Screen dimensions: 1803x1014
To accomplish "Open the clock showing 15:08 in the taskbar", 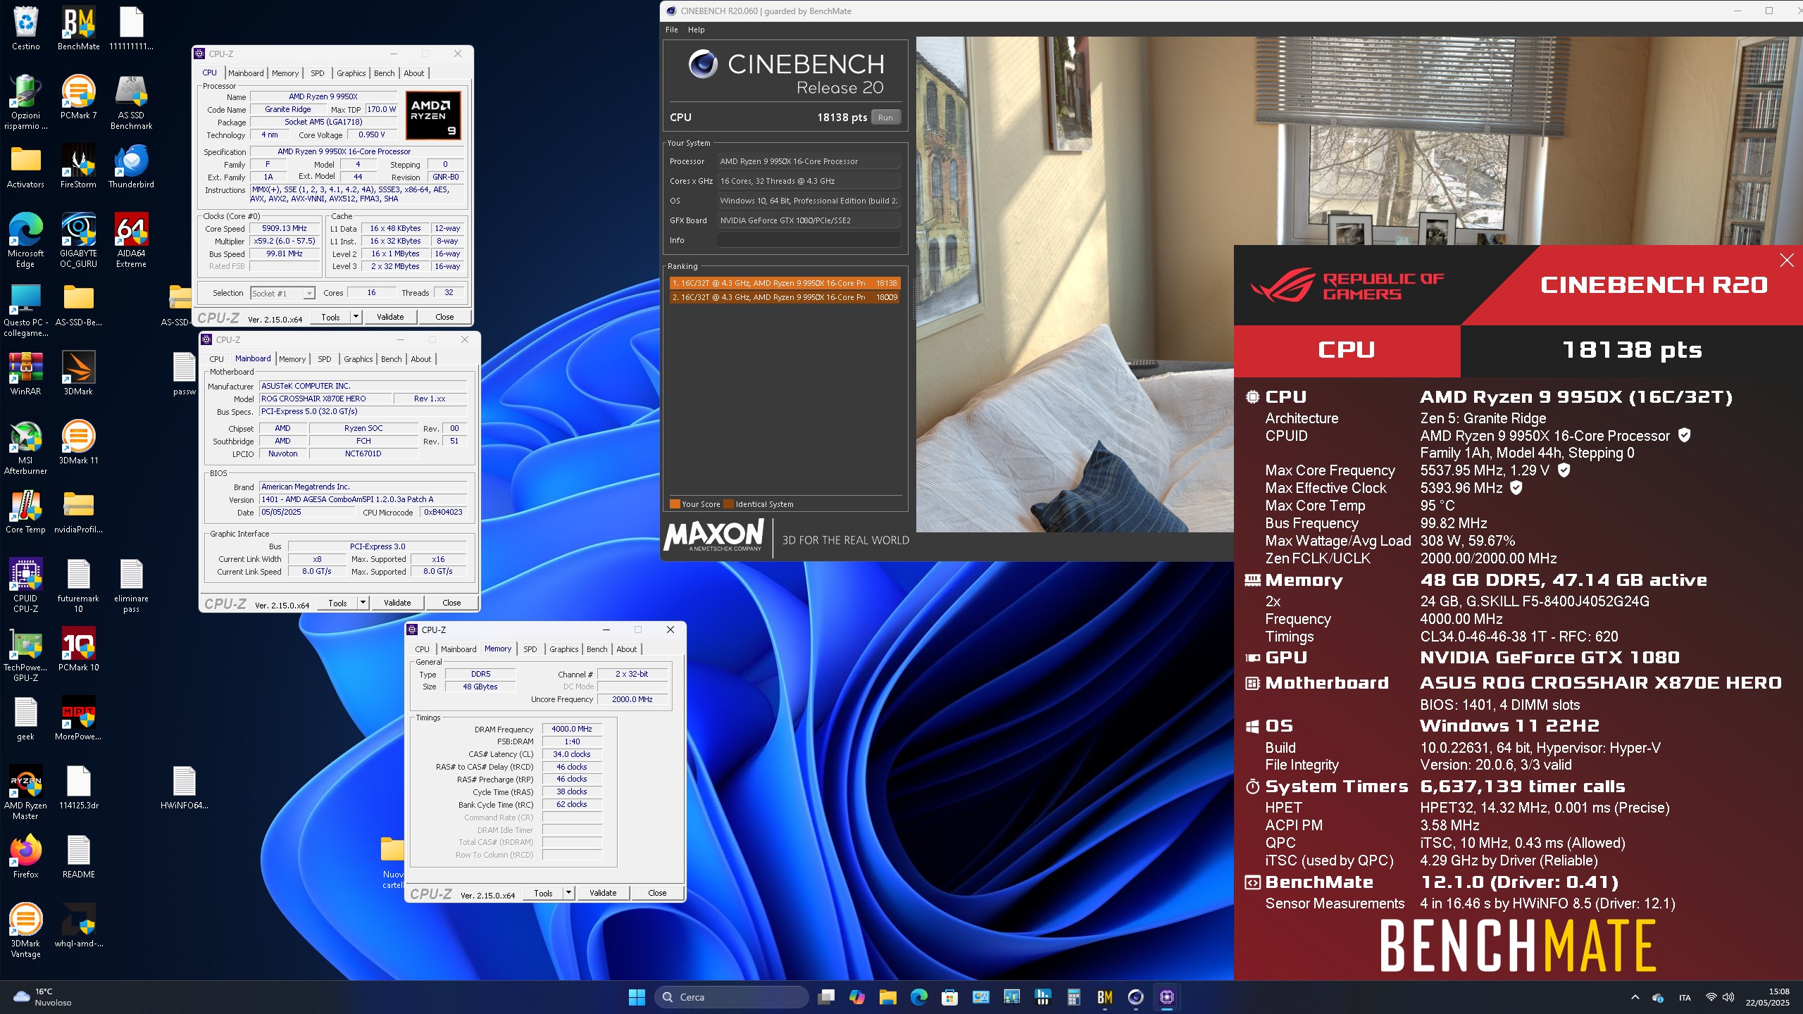I will click(x=1767, y=997).
